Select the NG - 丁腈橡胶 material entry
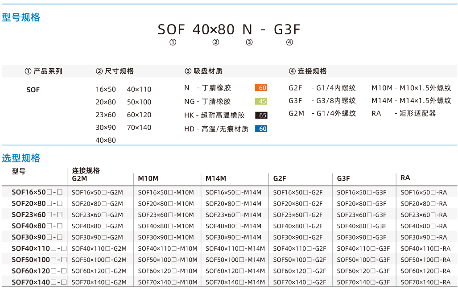Image resolution: width=458 pixels, height=289 pixels. (x=207, y=101)
